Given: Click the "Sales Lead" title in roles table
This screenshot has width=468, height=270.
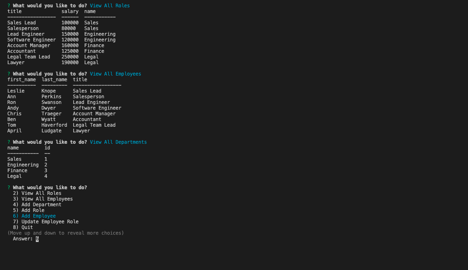Looking at the screenshot, I should (22, 23).
